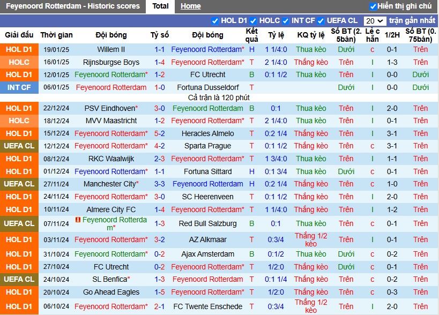
Task: Switch to the Home tab
Action: click(x=191, y=6)
